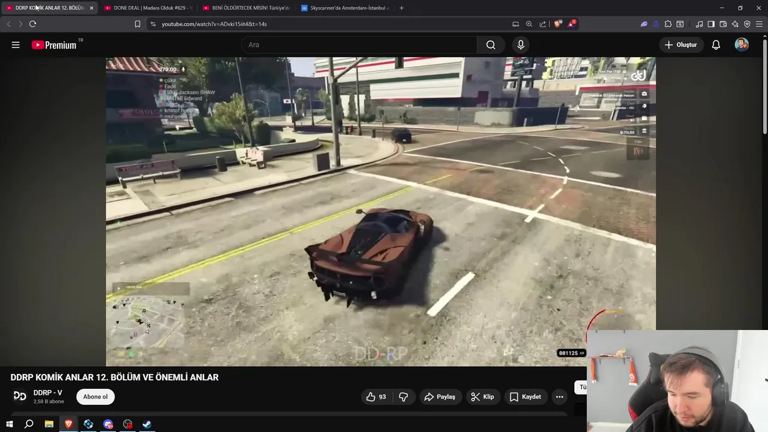Viewport: 768px width, 432px height.
Task: Open Brave Rewards triangle icon
Action: [572, 24]
